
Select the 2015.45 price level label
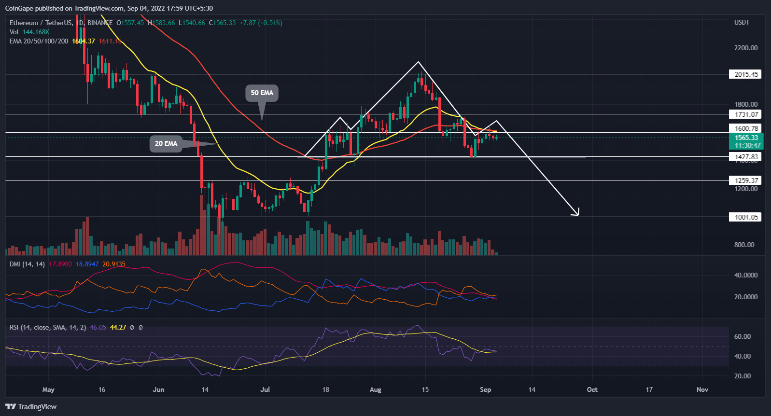click(746, 74)
